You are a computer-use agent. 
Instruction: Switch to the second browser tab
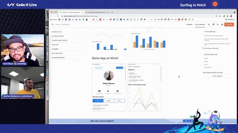point(97,12)
